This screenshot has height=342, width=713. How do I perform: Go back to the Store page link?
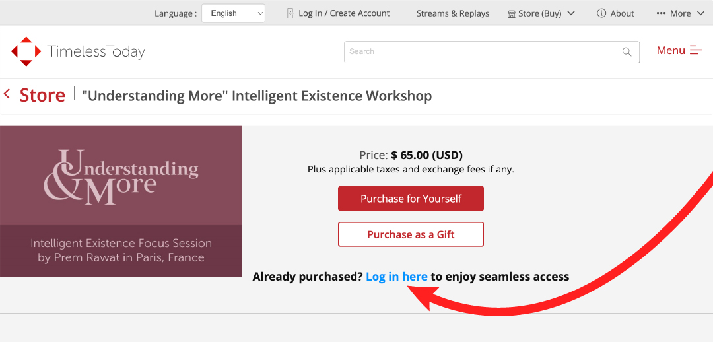pos(42,95)
